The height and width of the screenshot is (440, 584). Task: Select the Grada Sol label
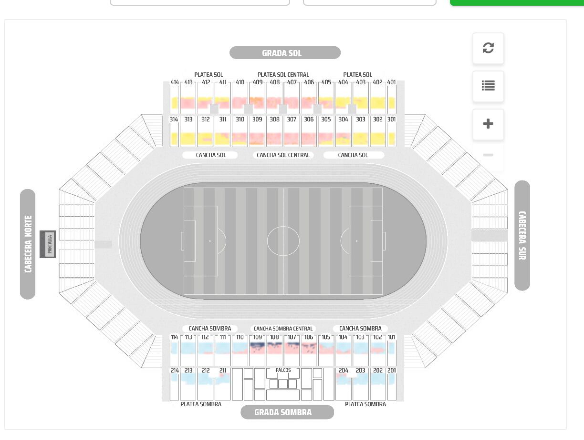click(x=285, y=53)
